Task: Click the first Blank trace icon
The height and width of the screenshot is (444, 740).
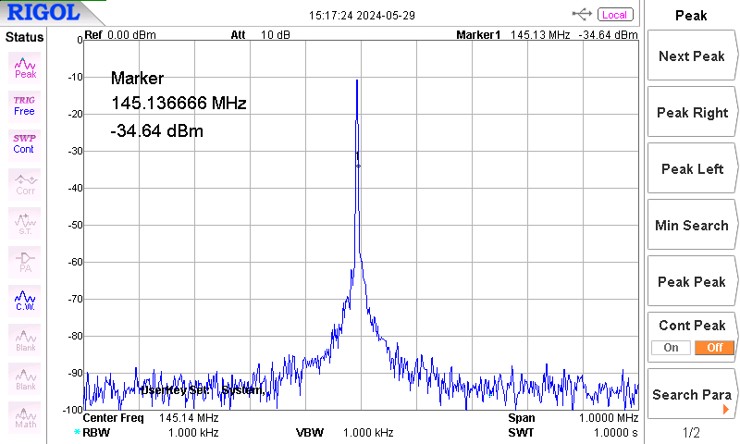Action: (25, 339)
